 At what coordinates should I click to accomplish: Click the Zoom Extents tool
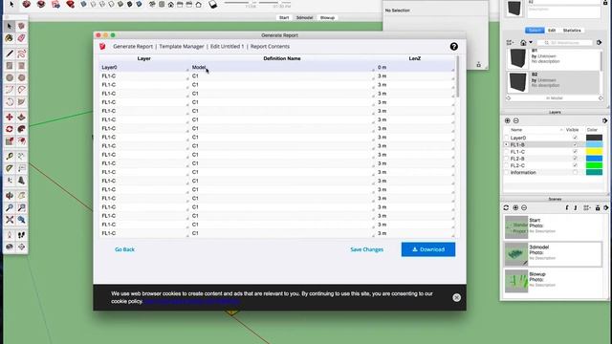(10, 220)
